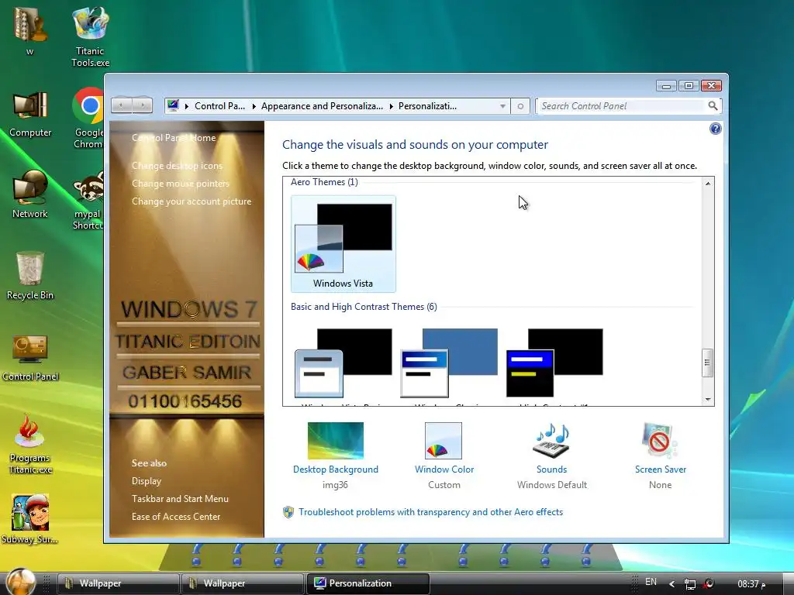This screenshot has width=794, height=595.
Task: Click the refresh button beside address bar
Action: coord(520,106)
